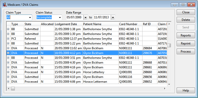Open Help for the claims window

pos(186,90)
